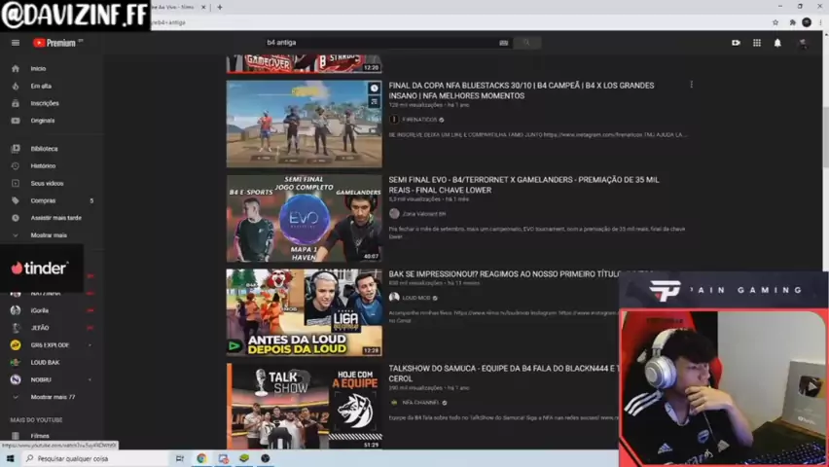
Task: Open Zona Valorant BR channel name link
Action: pyautogui.click(x=424, y=214)
